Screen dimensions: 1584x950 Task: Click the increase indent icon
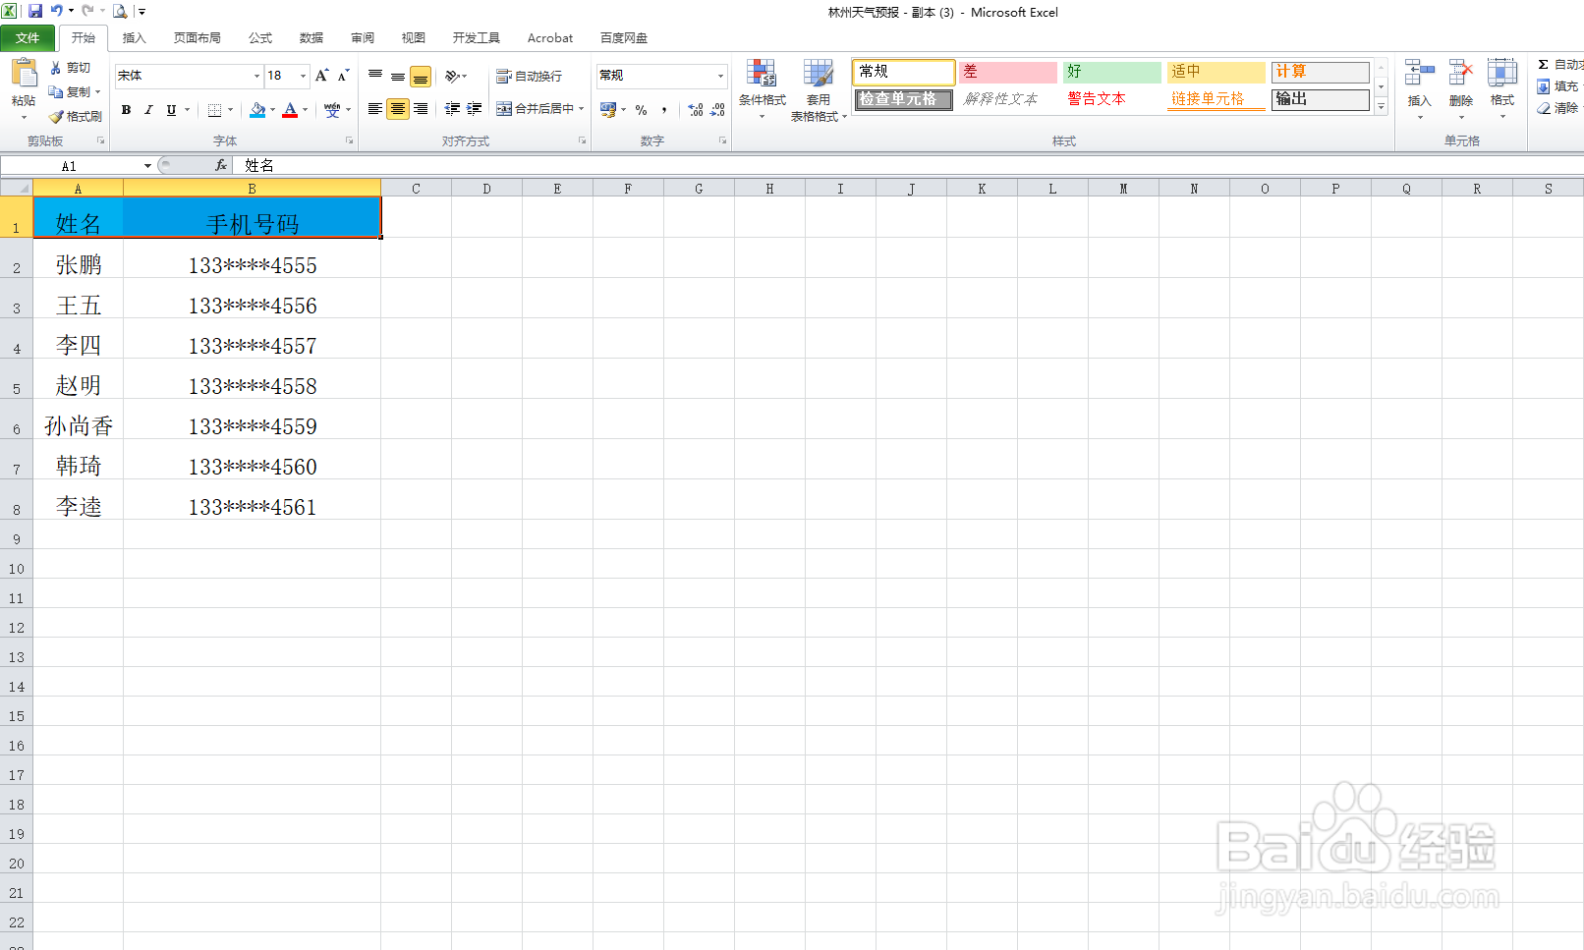[475, 109]
